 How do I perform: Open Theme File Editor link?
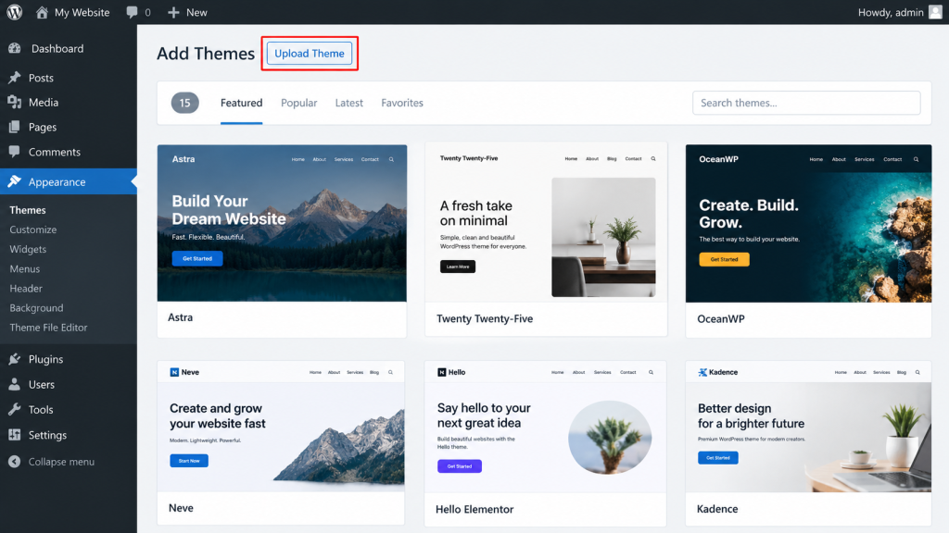pos(48,327)
